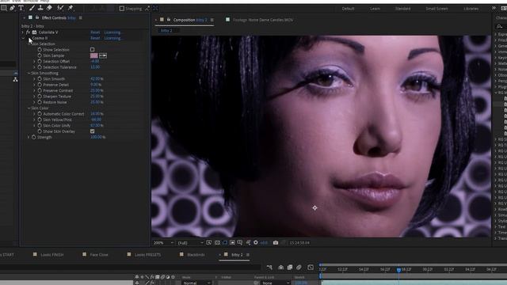
Task: Select the Brush tool
Action: coord(32,8)
